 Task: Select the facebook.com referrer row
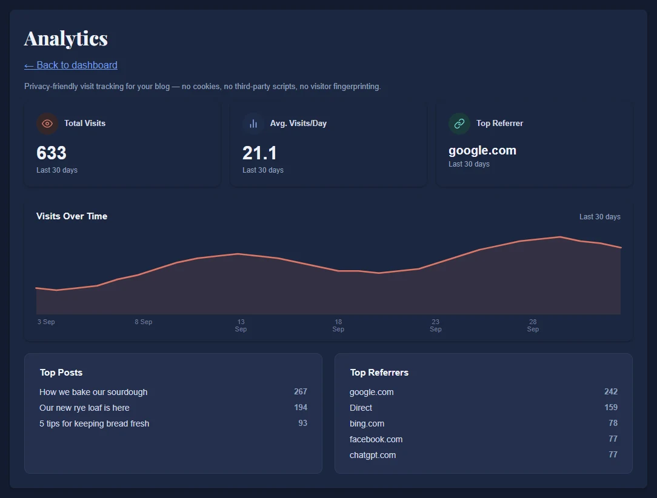484,439
